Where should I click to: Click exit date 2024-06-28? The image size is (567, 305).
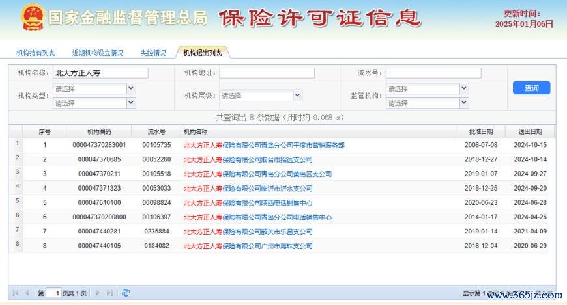[x=530, y=203]
